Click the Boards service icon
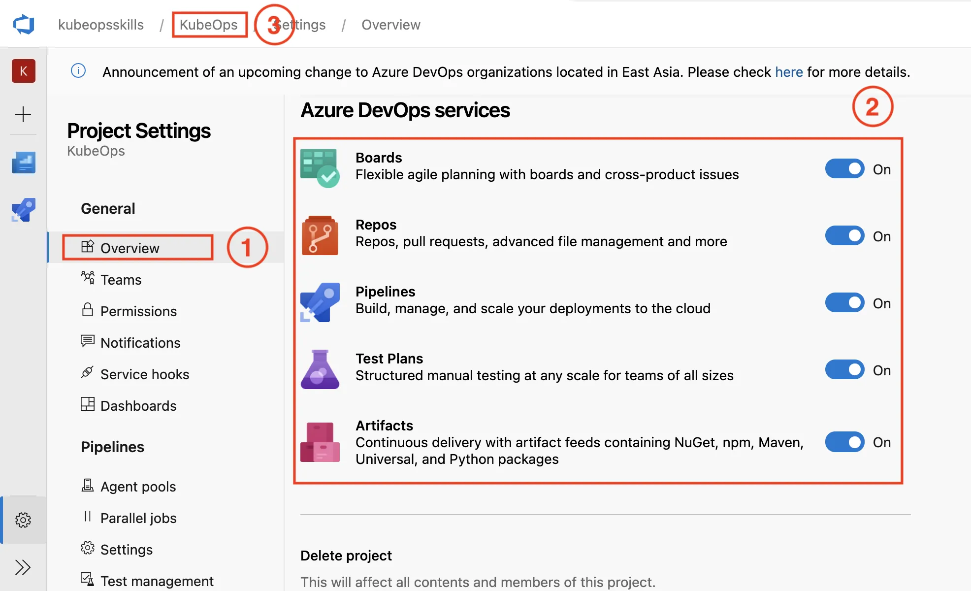The image size is (971, 591). 320,168
